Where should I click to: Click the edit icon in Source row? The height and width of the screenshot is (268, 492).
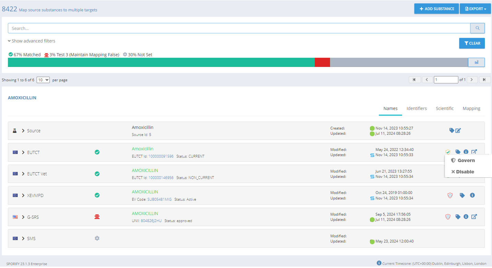458,130
